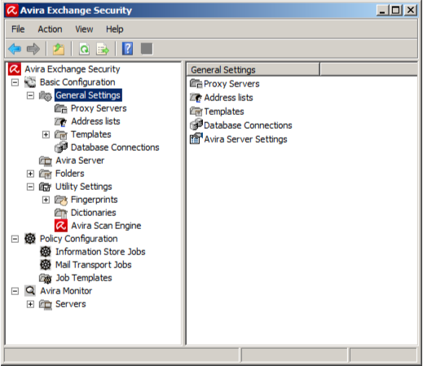Screen dimensions: 423x366
Task: Click the Avira Server Settings icon in right pane
Action: tap(196, 139)
